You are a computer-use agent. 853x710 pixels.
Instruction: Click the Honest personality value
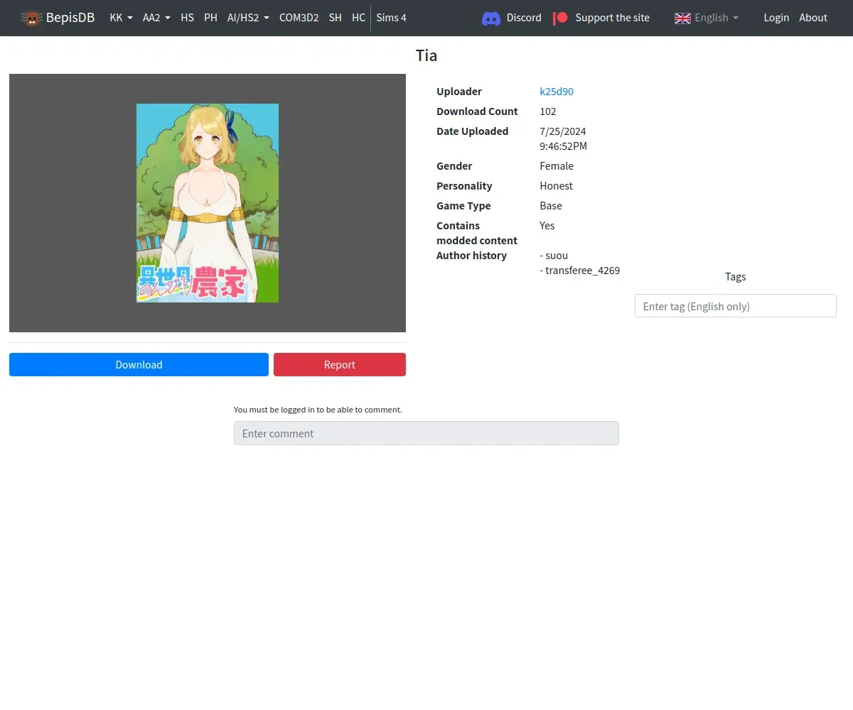pos(556,186)
